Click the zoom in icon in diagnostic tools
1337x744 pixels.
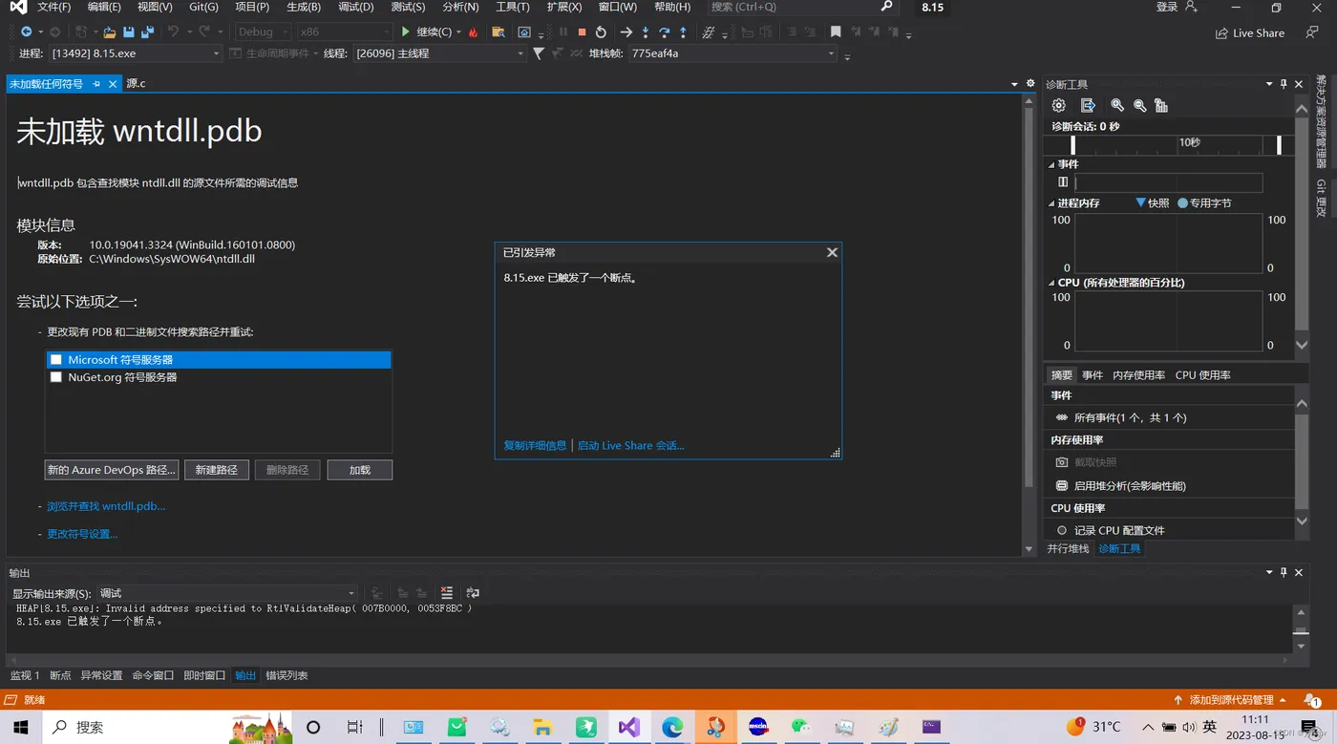(1117, 105)
